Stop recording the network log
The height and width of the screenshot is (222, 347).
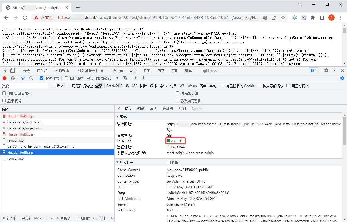5,78
